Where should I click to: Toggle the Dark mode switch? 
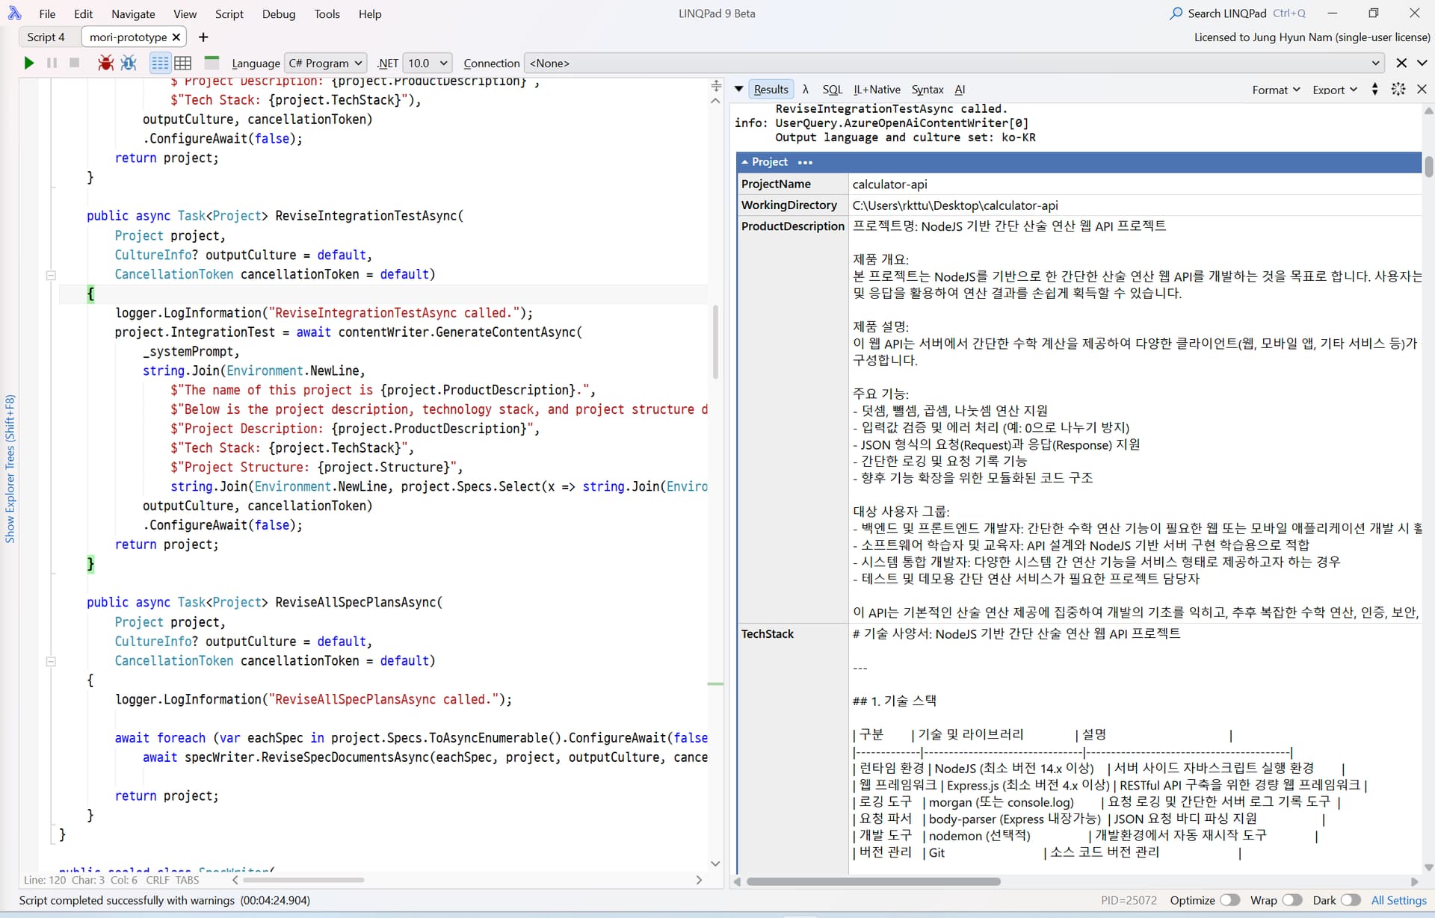(1351, 900)
